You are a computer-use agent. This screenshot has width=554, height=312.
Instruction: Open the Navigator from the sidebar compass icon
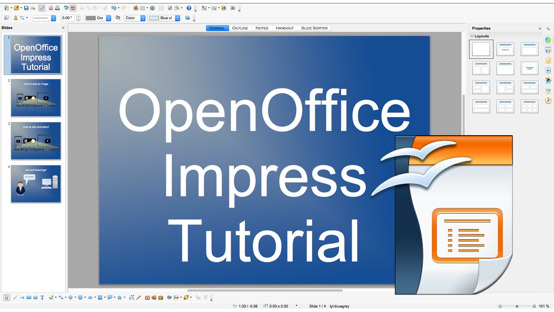[x=548, y=101]
